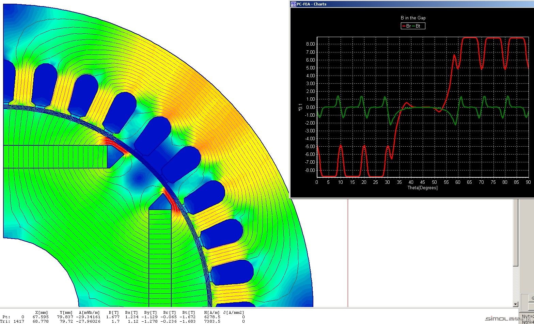The width and height of the screenshot is (534, 324).
Task: Click the H value 7383.5
Action: pyautogui.click(x=212, y=321)
